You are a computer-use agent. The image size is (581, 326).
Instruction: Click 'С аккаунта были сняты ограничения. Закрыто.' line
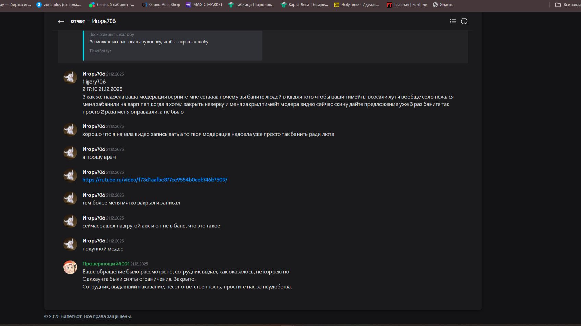tap(139, 279)
